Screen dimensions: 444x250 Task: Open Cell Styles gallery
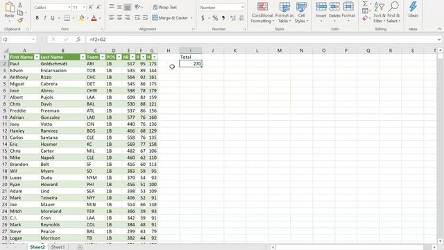point(301,12)
